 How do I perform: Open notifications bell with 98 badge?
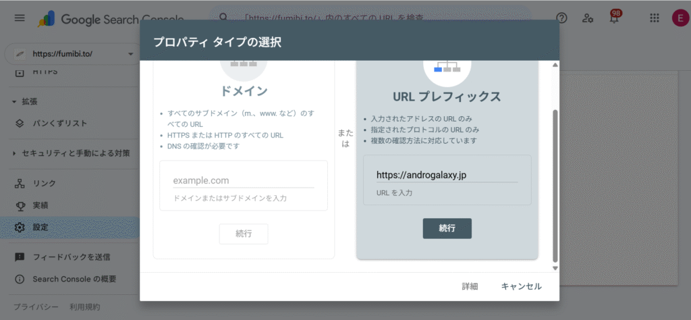click(614, 18)
